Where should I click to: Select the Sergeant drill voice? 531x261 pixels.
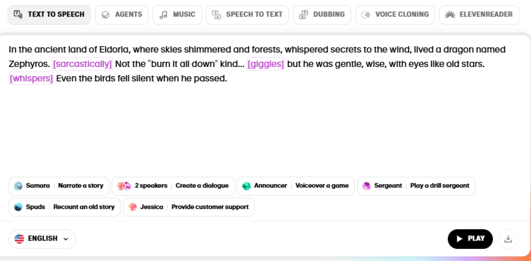coord(416,186)
